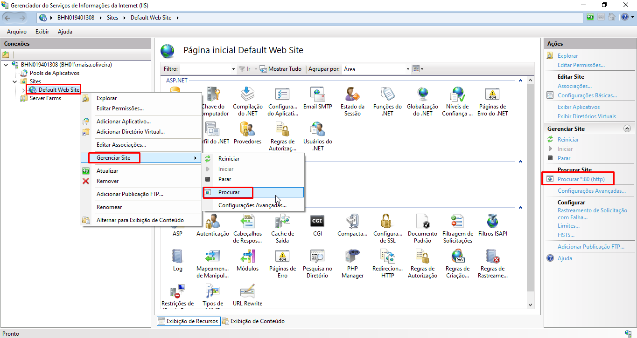Open the Autenticação feature
Screen dimensions: 637x338
pyautogui.click(x=212, y=225)
